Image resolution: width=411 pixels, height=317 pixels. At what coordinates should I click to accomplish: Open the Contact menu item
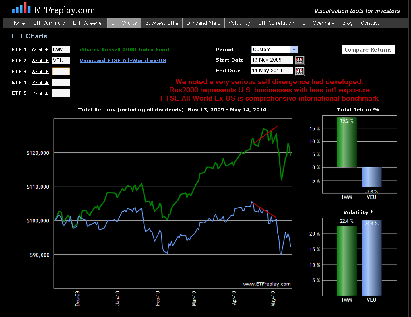click(370, 23)
